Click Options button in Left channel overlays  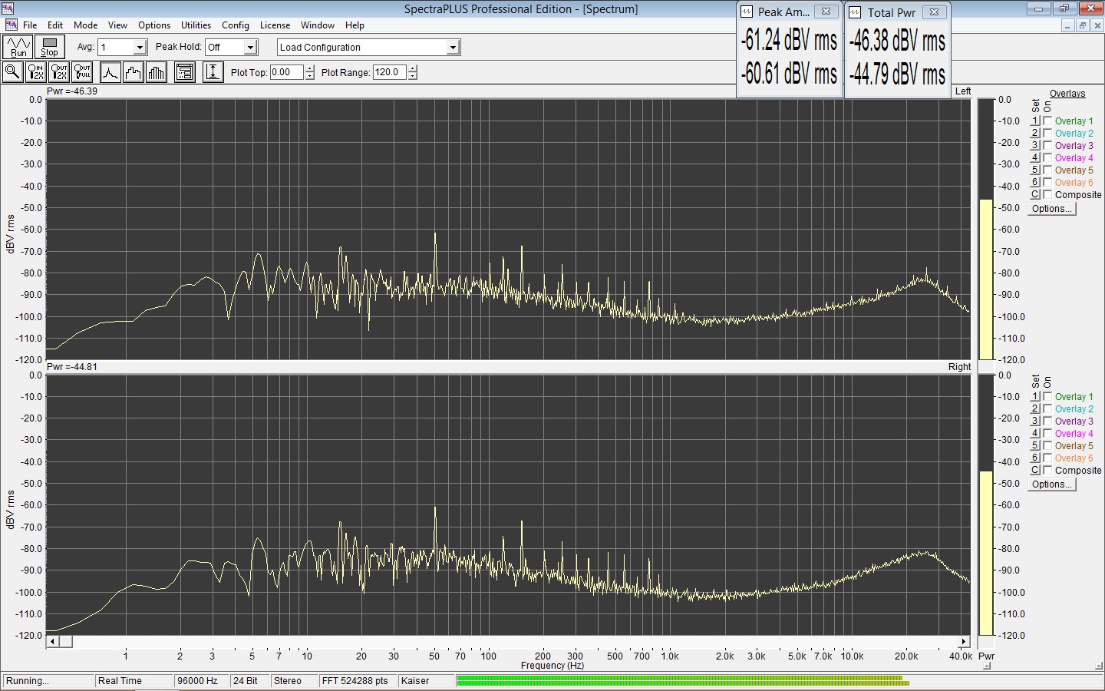1052,209
